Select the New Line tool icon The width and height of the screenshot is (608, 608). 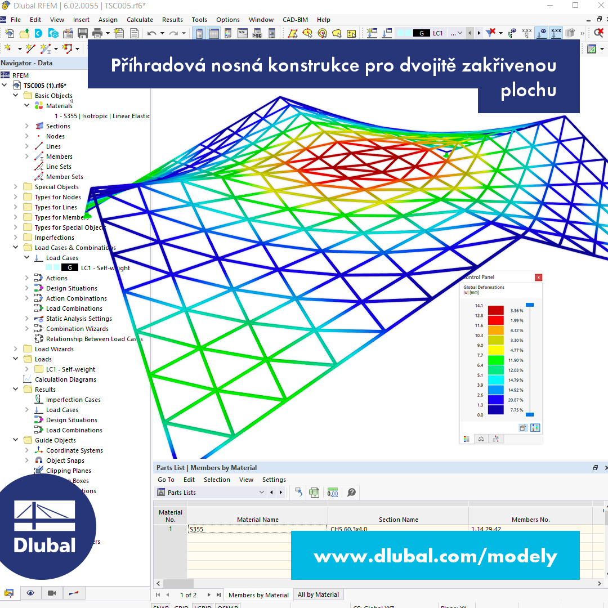30,48
